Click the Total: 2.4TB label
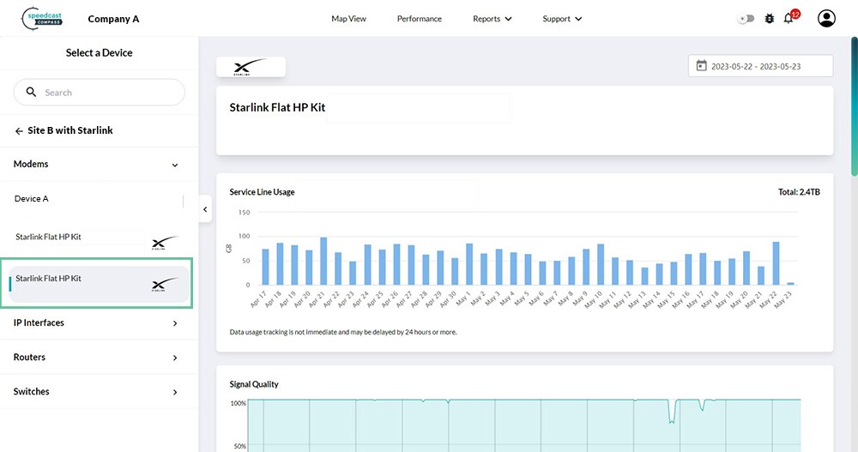The width and height of the screenshot is (858, 452). 799,192
